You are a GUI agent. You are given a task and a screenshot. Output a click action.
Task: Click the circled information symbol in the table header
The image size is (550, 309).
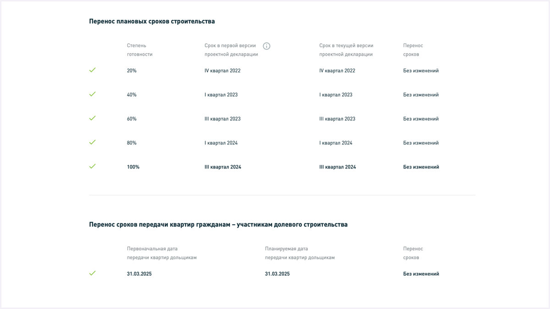pyautogui.click(x=266, y=46)
